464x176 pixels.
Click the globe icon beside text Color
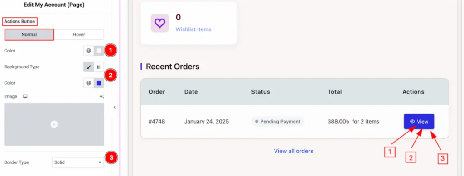tap(88, 51)
